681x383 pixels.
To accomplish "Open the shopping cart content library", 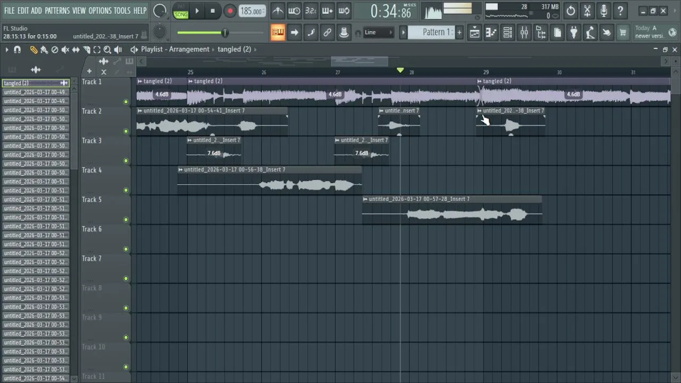I will pyautogui.click(x=623, y=32).
